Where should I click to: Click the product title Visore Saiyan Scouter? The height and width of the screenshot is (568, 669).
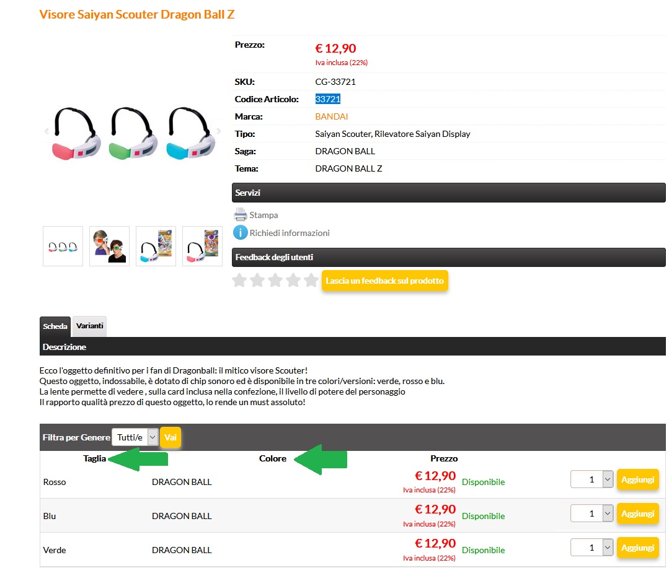click(x=137, y=14)
